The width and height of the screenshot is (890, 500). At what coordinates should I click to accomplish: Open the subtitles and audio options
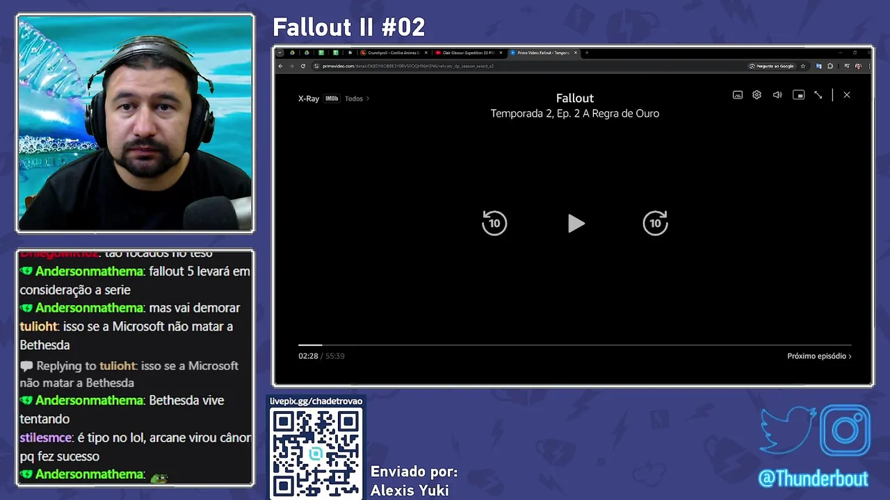click(738, 95)
